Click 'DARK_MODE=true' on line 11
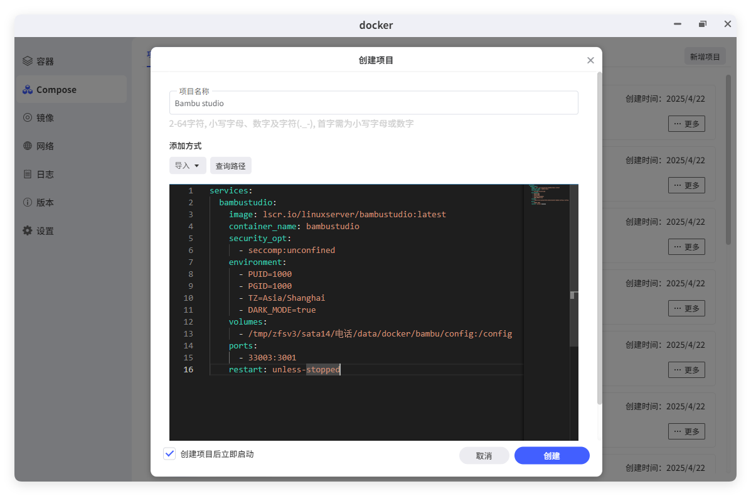Image resolution: width=751 pixels, height=496 pixels. point(282,310)
